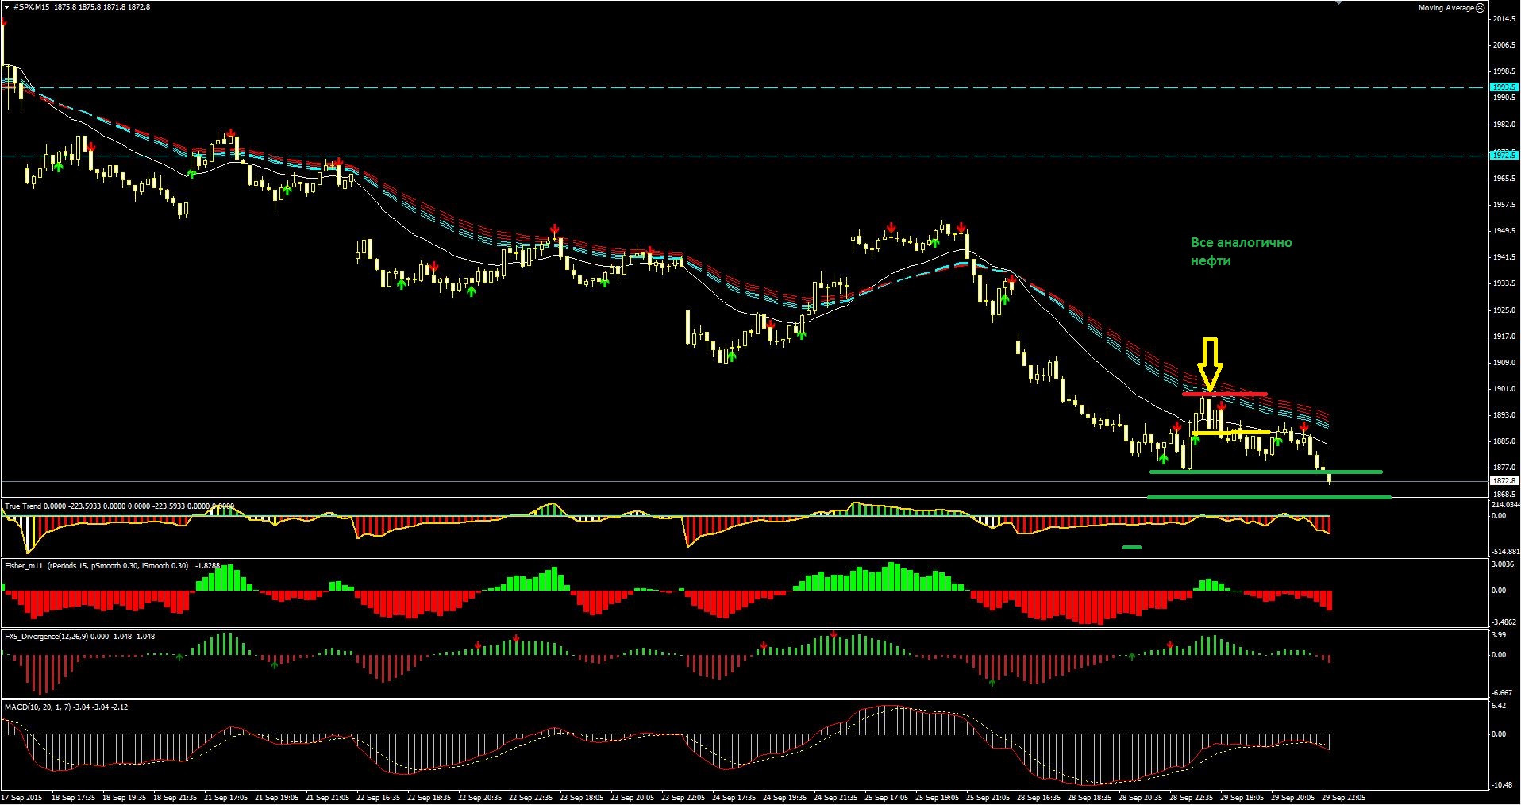Click the cyan 1972.5 price level tag

(1504, 155)
